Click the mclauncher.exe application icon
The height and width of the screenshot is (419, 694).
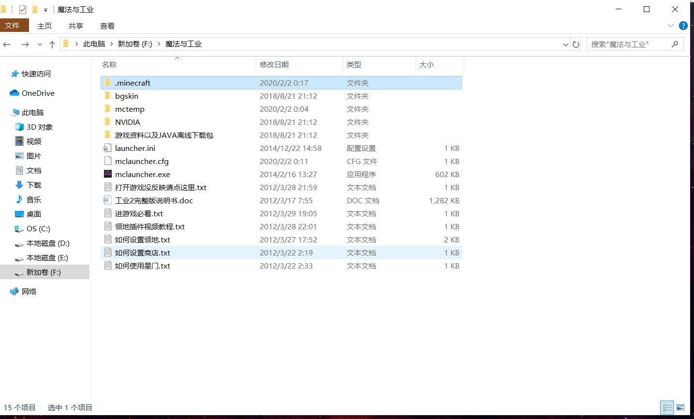coord(108,174)
